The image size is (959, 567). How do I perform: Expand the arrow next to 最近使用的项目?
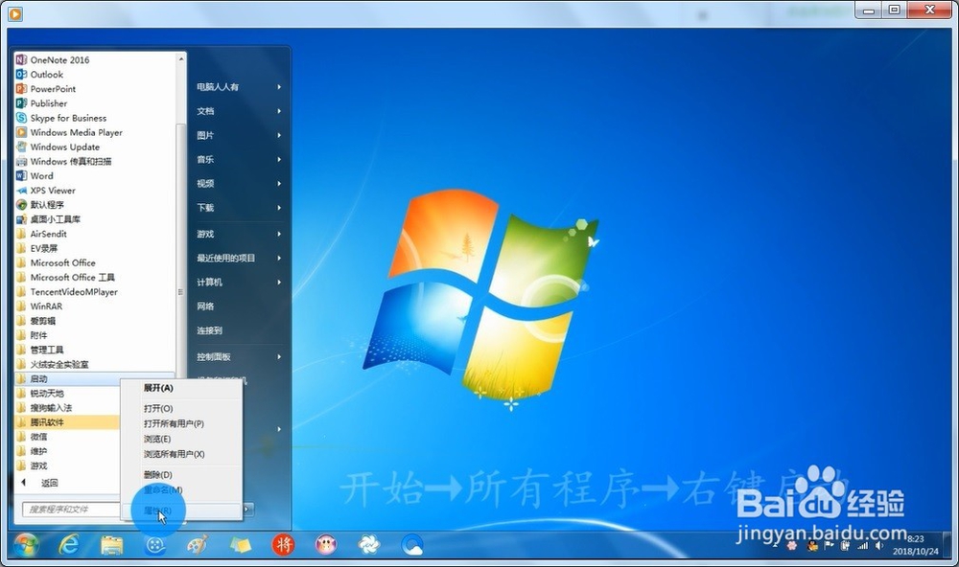pos(279,258)
